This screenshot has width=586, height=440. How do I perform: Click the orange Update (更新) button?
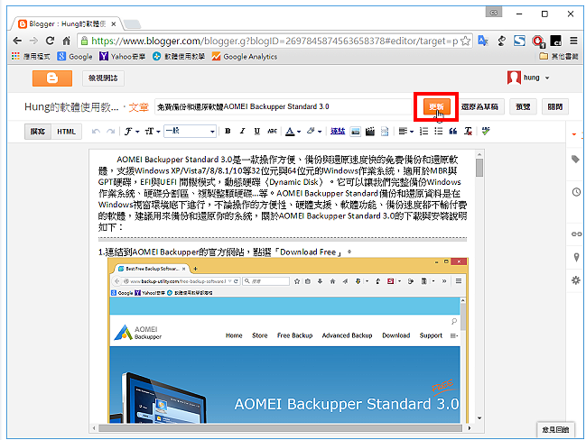tap(436, 106)
